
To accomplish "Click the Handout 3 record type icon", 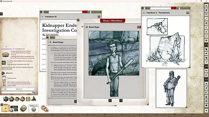I will pos(144,13).
